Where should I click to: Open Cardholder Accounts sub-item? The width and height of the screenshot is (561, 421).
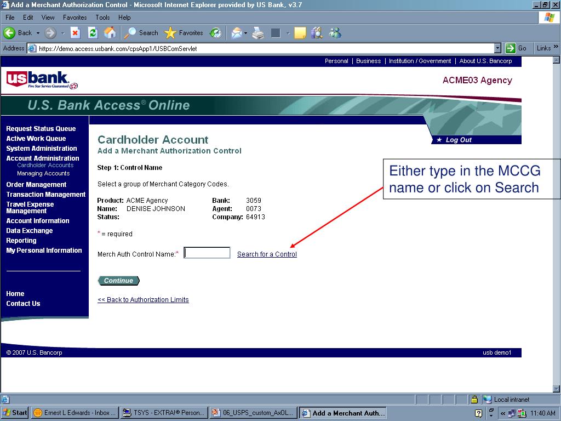(x=45, y=165)
